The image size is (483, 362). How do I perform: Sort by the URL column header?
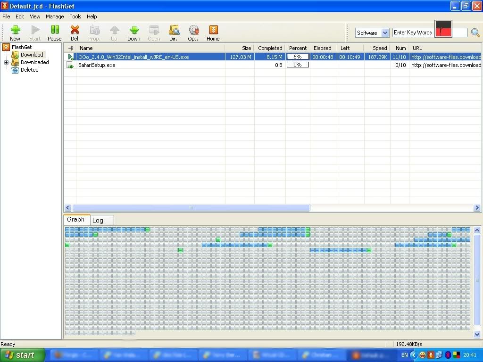445,48
